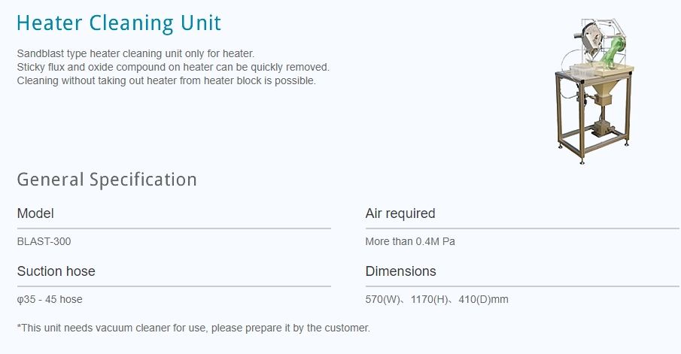Viewport: 681px width, 354px height.
Task: Click the Sticky flux and oxide compound line
Action: [173, 67]
